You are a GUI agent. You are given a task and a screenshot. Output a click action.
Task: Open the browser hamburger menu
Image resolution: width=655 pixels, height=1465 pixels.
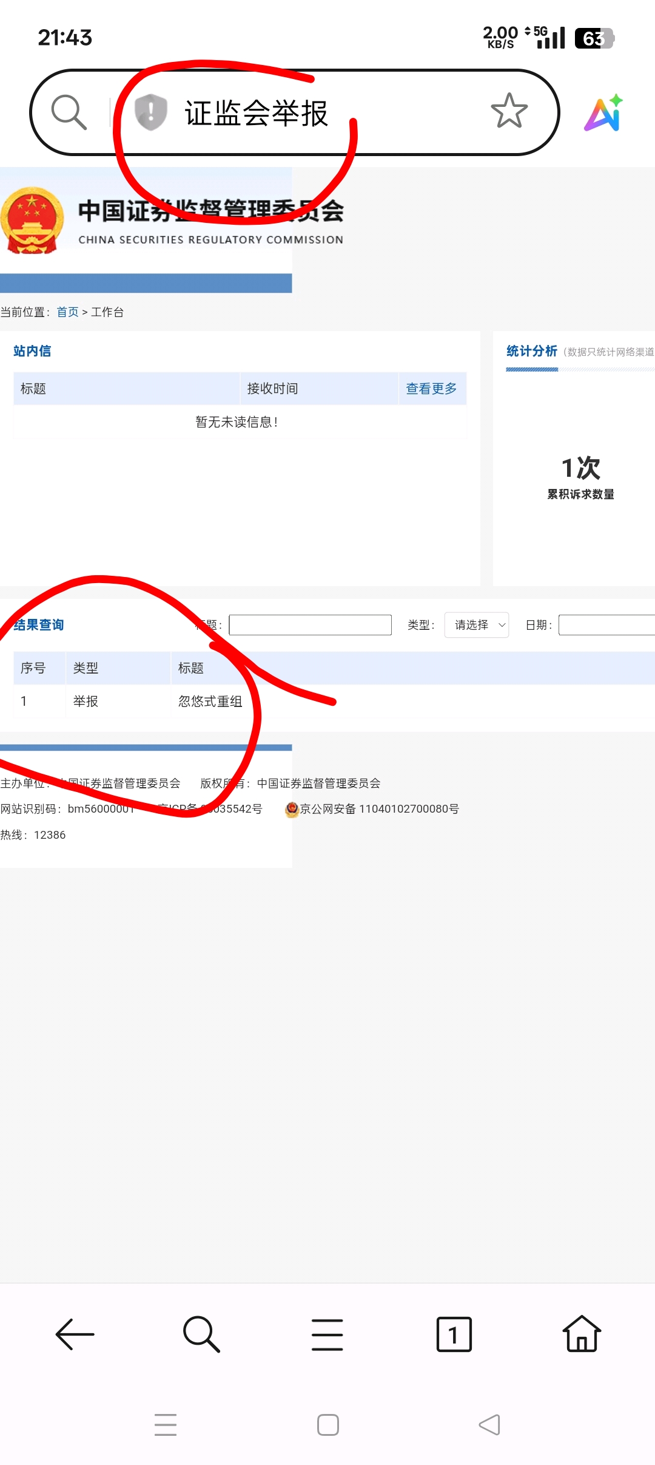point(327,1334)
